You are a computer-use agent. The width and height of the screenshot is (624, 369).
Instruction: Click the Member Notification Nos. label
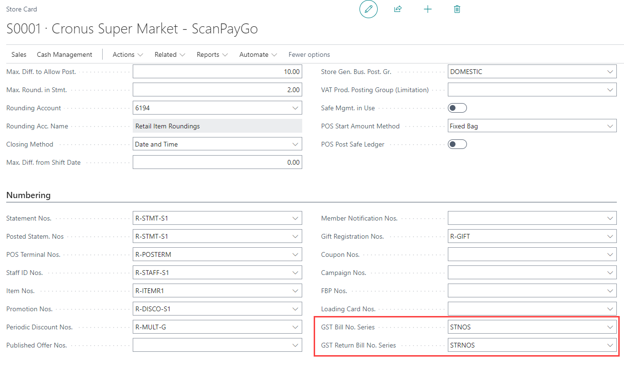tap(360, 218)
